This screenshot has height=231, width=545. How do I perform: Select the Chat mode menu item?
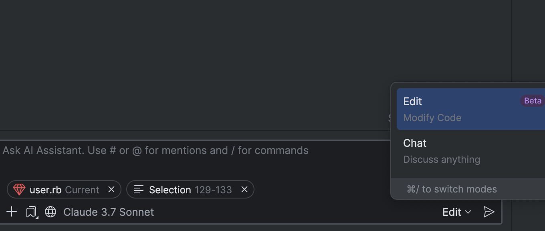pos(415,143)
